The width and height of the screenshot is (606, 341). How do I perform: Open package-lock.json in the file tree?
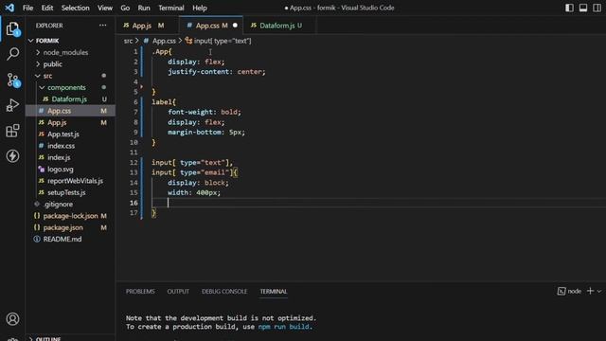click(70, 216)
